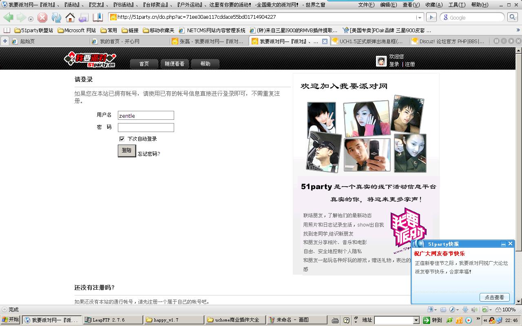The width and height of the screenshot is (522, 326).
Task: Open the browser home page icon
Action: pos(70,18)
